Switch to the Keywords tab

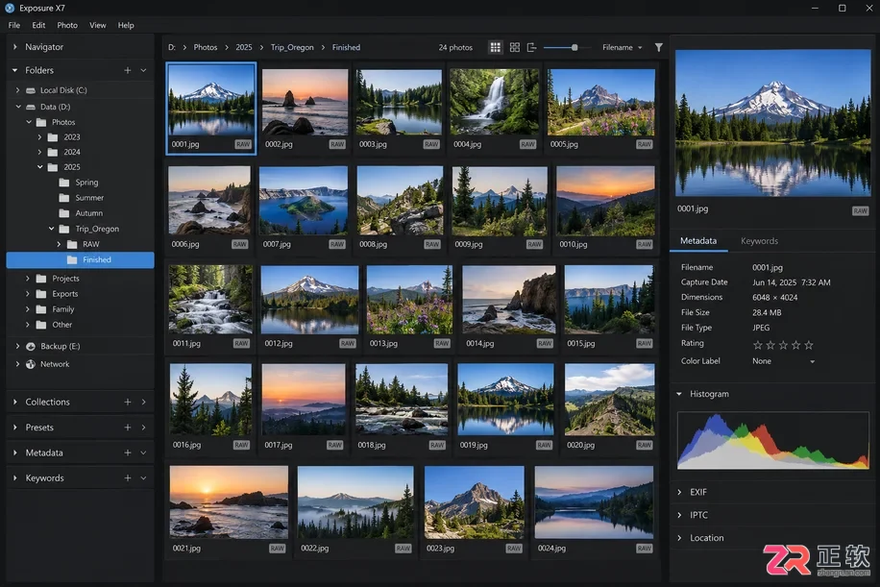click(759, 241)
